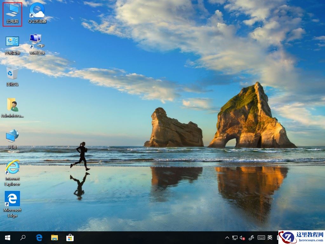Open the 控制面板 (Control Panel) icon
The width and height of the screenshot is (325, 244).
click(x=12, y=41)
